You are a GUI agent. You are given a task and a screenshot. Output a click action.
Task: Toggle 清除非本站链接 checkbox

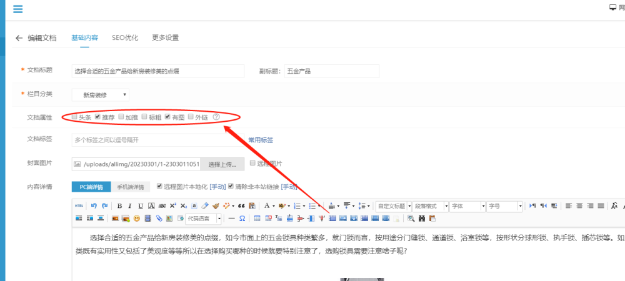point(231,186)
